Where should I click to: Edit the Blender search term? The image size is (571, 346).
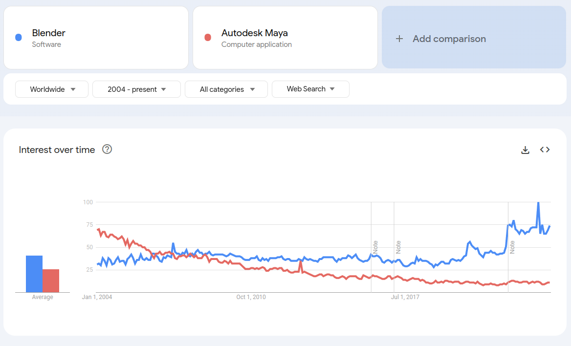(x=49, y=33)
